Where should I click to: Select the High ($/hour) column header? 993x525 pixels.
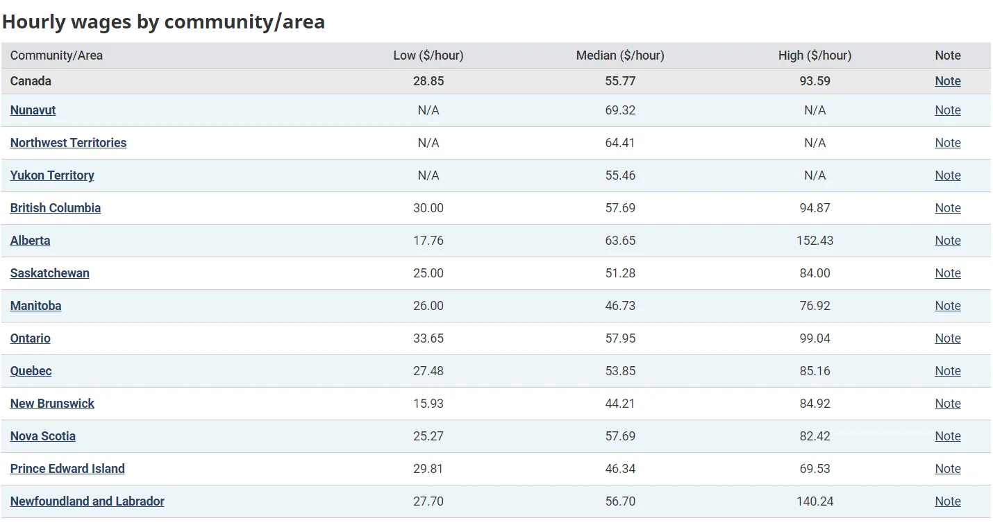(x=815, y=55)
